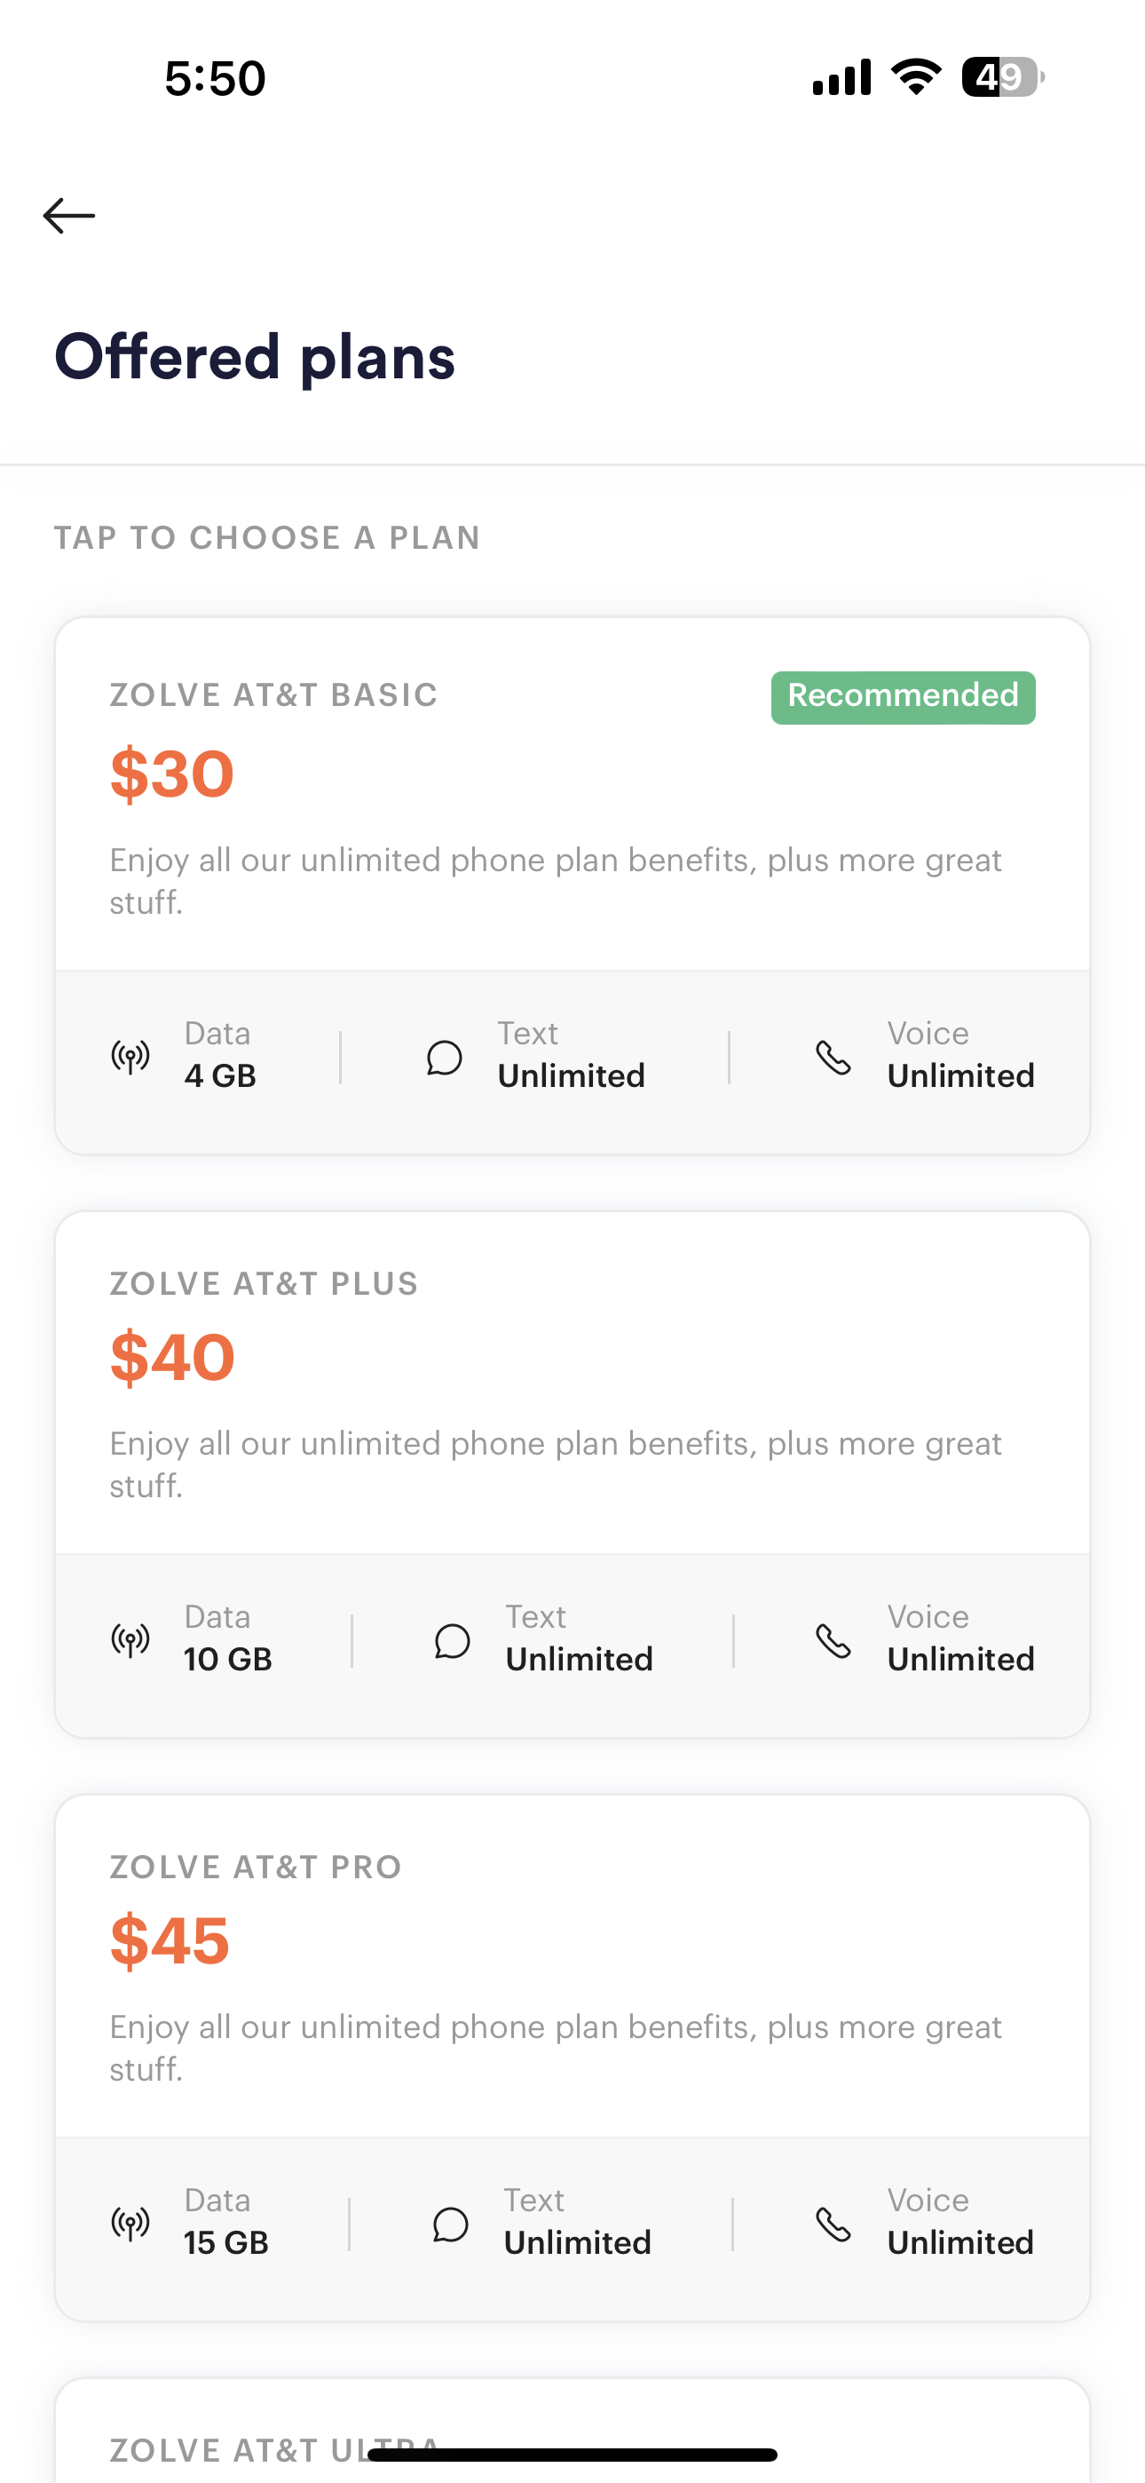
Task: Tap the data signal icon in Pro plan
Action: tap(130, 2224)
